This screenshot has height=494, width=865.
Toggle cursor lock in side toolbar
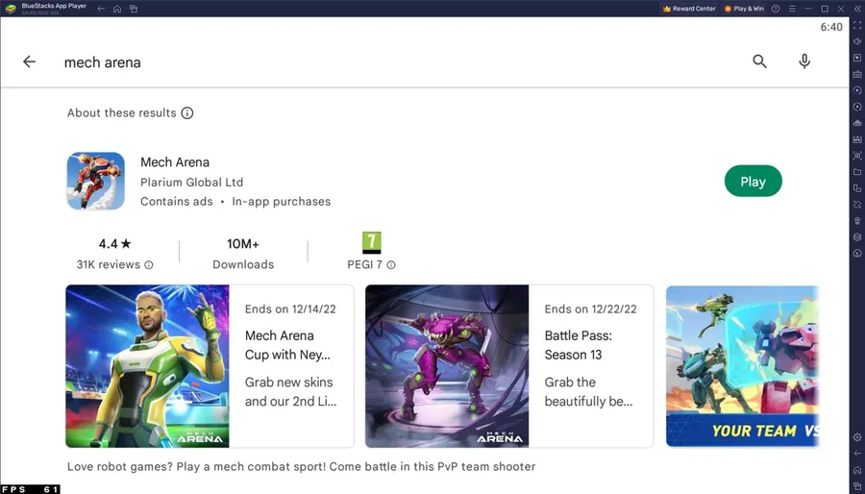click(x=857, y=58)
